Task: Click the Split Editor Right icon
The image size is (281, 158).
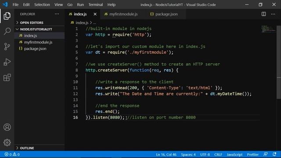Action: point(263,14)
